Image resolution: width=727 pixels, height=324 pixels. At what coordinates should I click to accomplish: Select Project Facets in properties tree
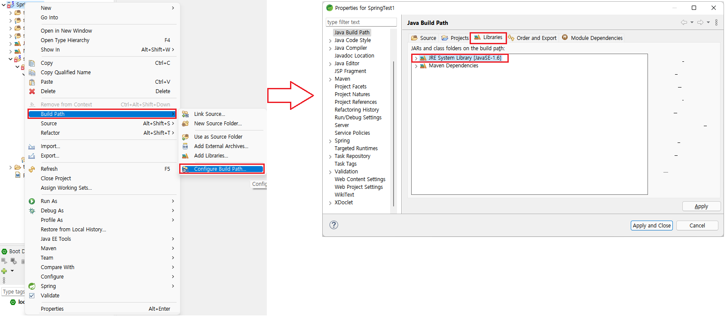tap(351, 87)
